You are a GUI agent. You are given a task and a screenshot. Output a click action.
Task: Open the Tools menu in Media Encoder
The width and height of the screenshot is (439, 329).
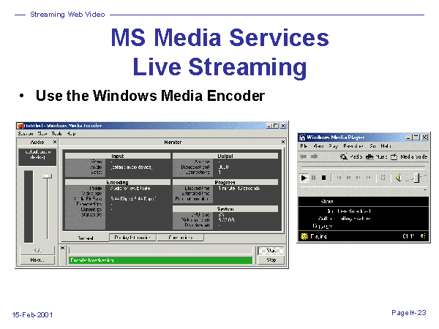click(x=56, y=134)
